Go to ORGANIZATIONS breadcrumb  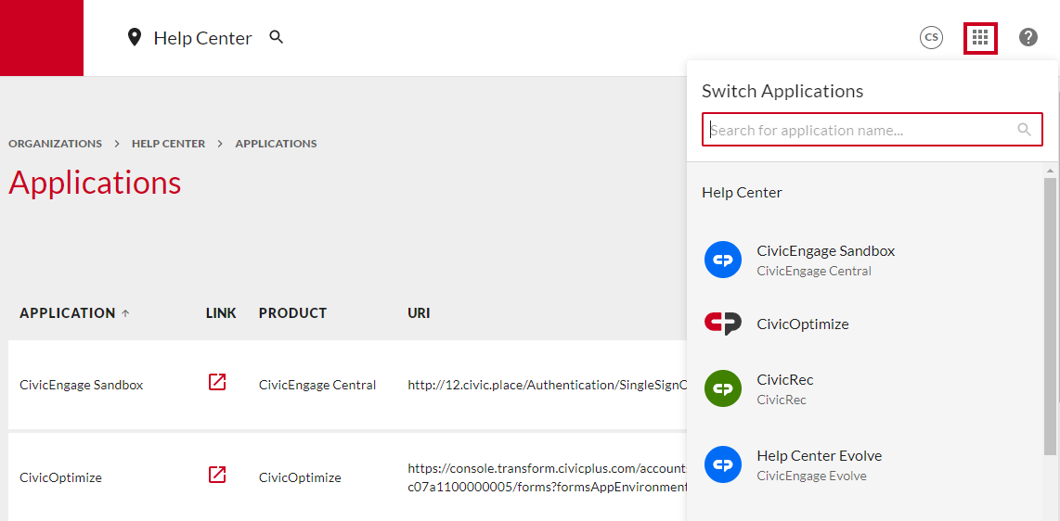pos(56,144)
